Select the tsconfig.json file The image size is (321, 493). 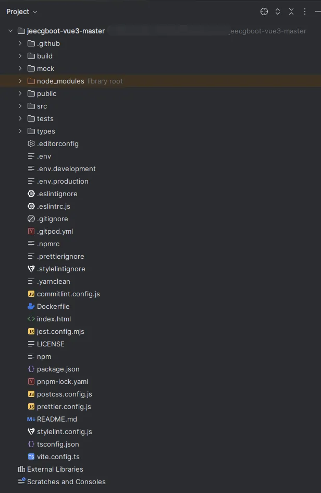[x=58, y=444]
